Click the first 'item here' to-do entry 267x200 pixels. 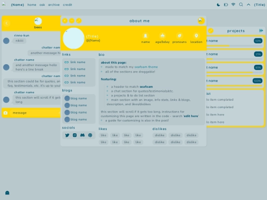(215, 115)
